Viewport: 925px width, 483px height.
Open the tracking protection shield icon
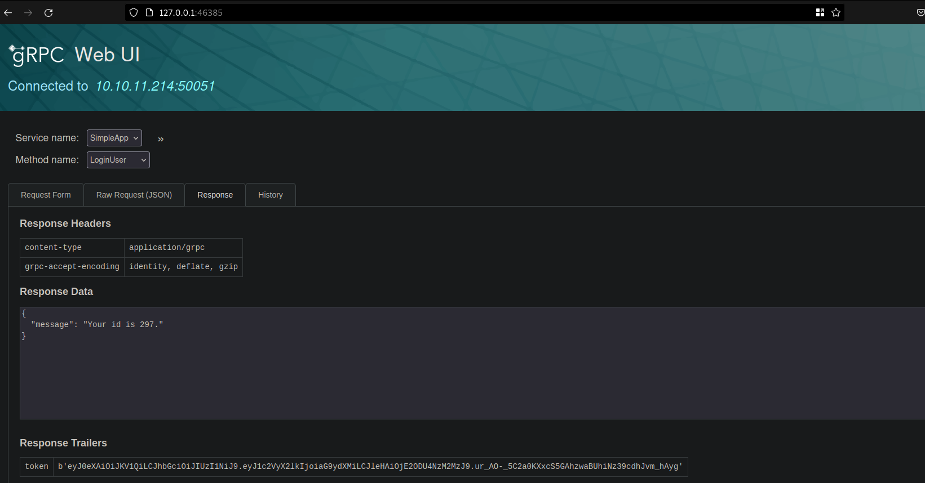tap(134, 12)
